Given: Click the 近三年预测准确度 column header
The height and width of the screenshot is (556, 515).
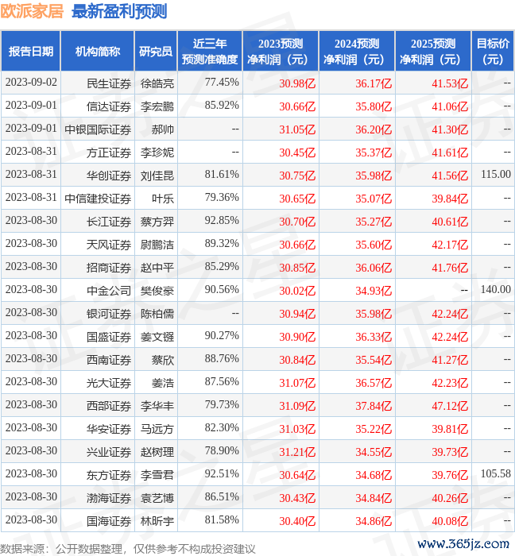Looking at the screenshot, I should coord(210,52).
